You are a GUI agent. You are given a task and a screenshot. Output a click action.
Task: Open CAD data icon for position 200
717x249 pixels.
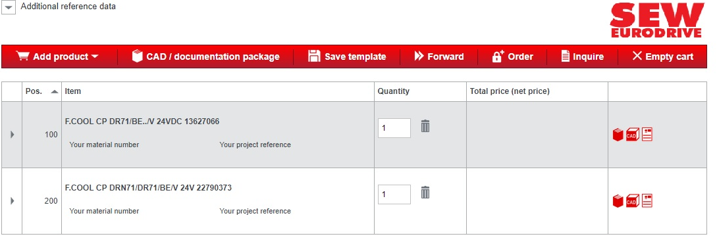click(633, 200)
